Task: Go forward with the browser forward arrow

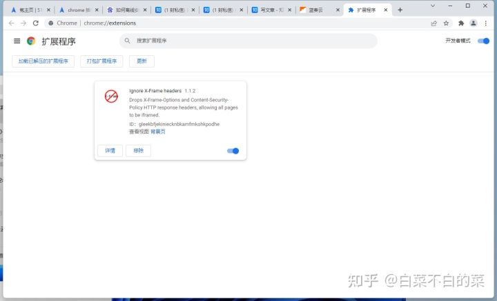Action: pos(23,23)
